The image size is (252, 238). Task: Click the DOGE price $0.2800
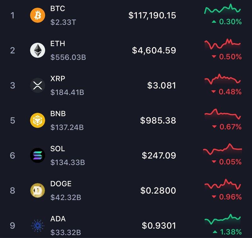[158, 191]
